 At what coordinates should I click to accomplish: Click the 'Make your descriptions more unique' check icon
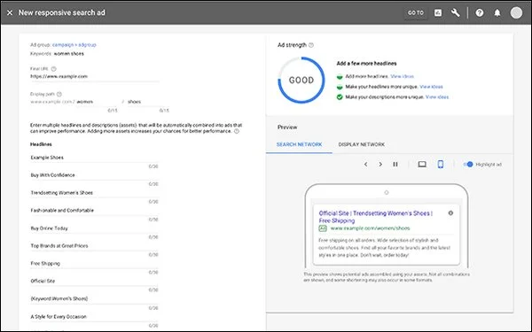[340, 97]
